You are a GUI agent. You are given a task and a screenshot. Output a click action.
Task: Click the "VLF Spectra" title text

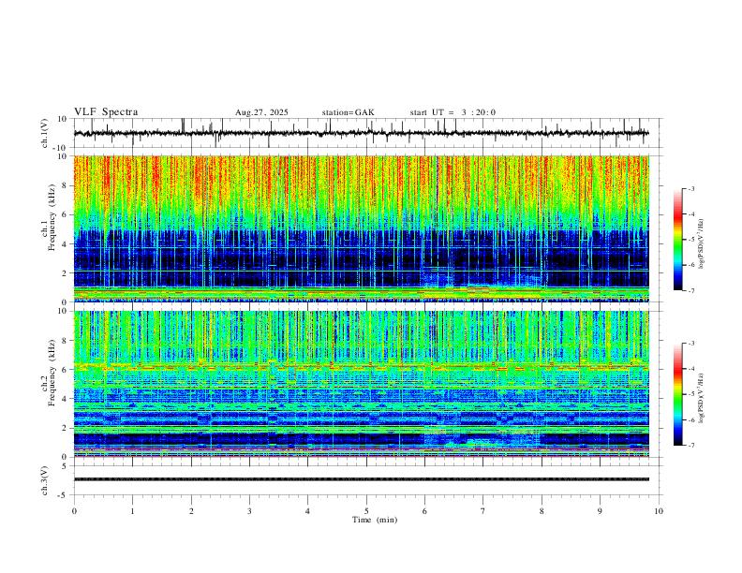click(106, 111)
